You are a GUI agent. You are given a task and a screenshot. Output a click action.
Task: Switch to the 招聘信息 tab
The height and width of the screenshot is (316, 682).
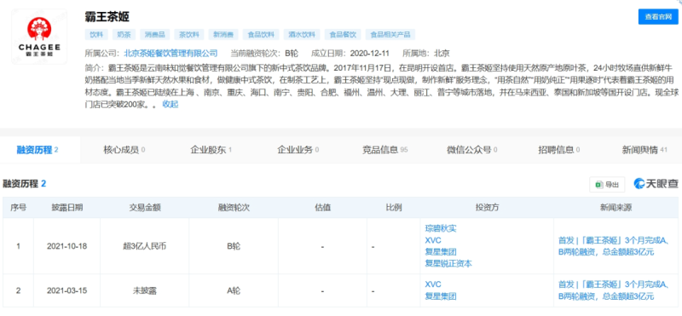559,150
